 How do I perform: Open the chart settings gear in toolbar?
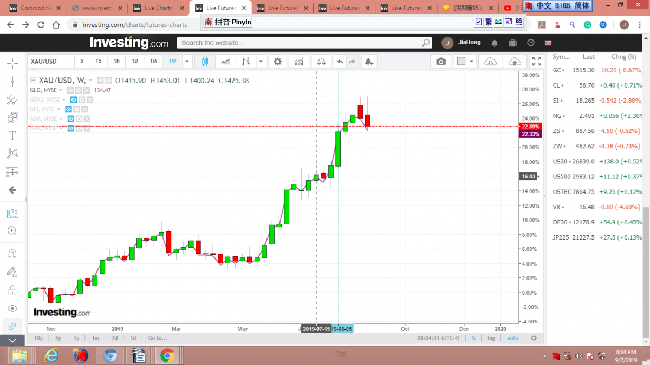(277, 61)
